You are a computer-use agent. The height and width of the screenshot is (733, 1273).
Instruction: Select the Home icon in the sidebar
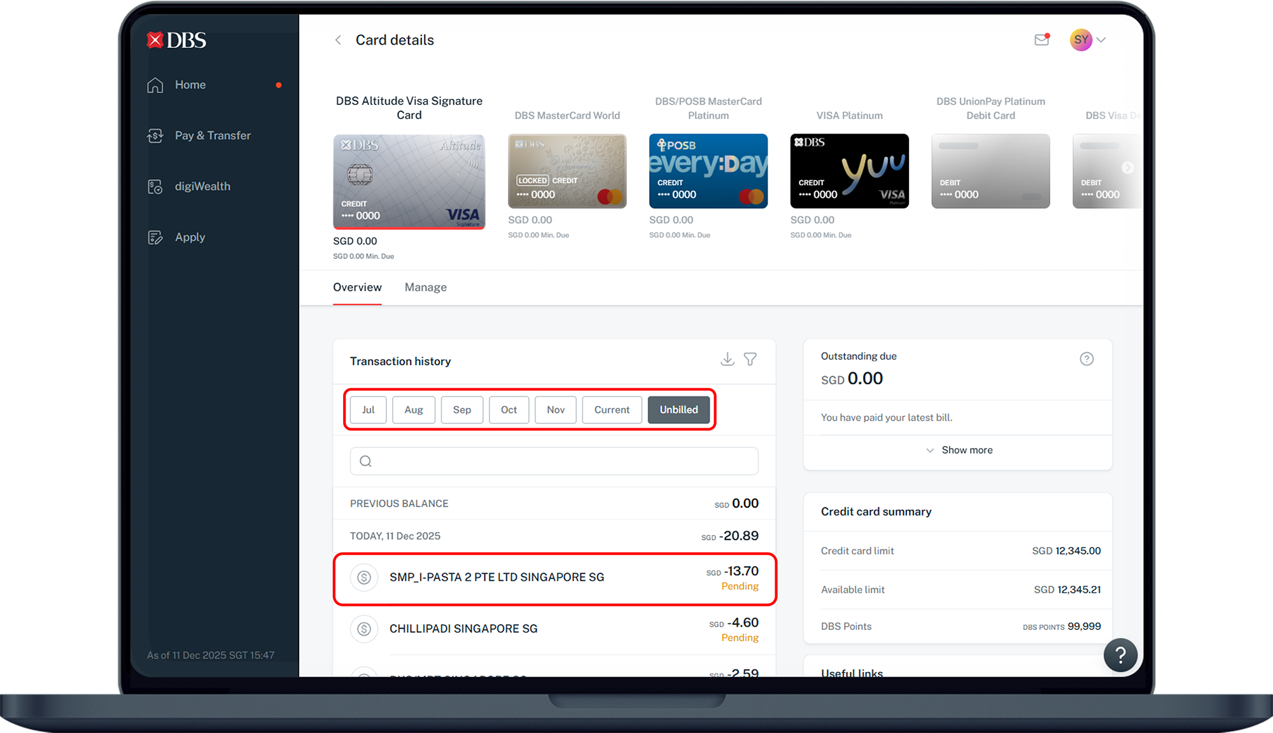[155, 84]
